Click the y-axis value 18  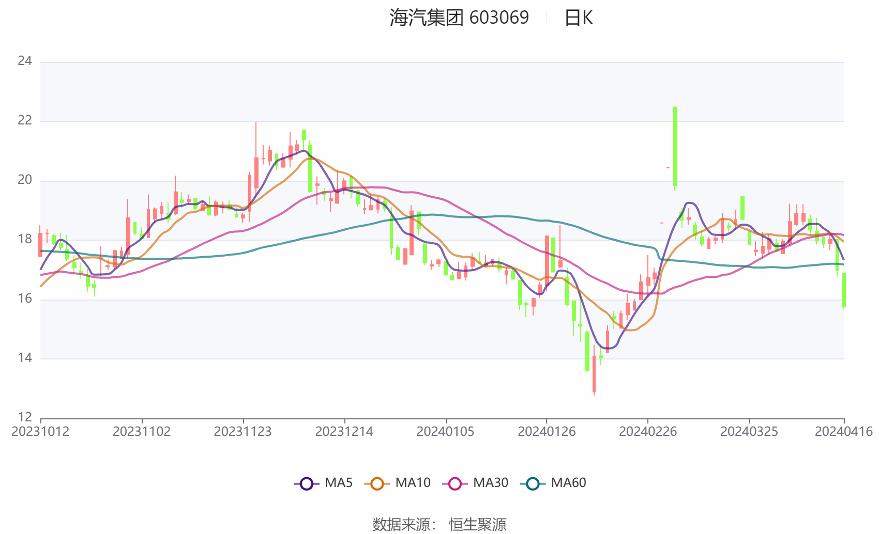25,240
